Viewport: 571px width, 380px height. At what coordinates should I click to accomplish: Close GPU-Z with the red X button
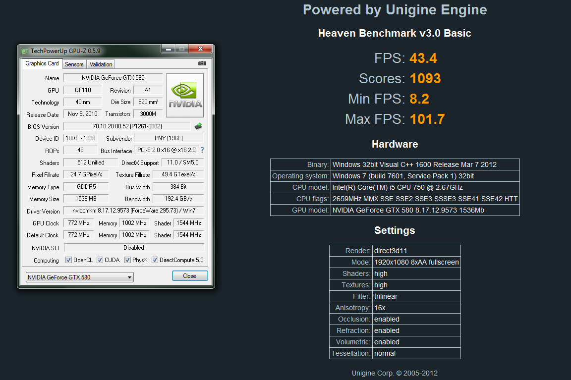[x=200, y=49]
